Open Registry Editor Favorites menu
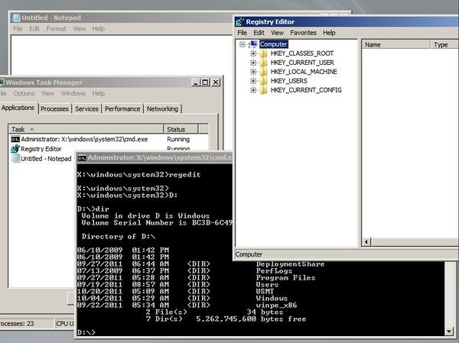 coord(303,33)
